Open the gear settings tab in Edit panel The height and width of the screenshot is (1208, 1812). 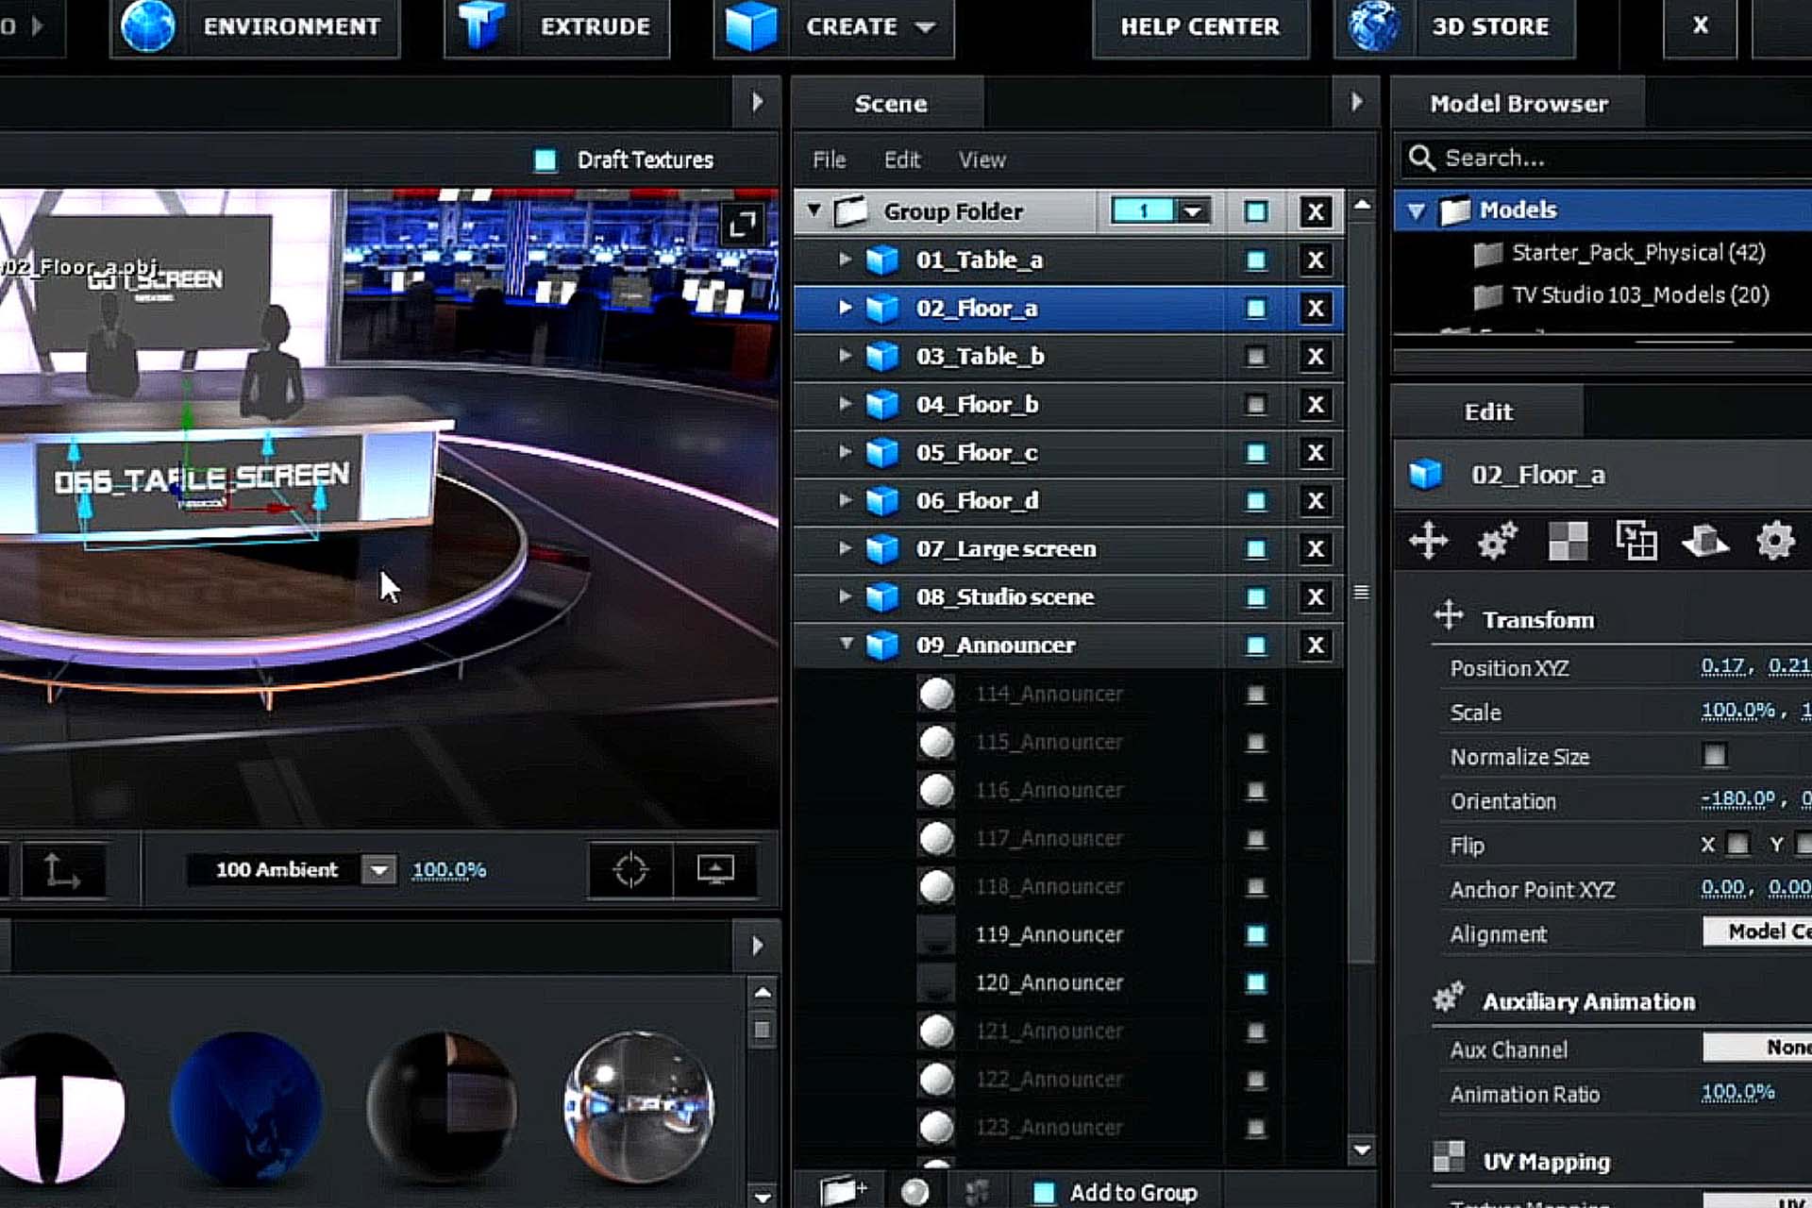click(1774, 542)
